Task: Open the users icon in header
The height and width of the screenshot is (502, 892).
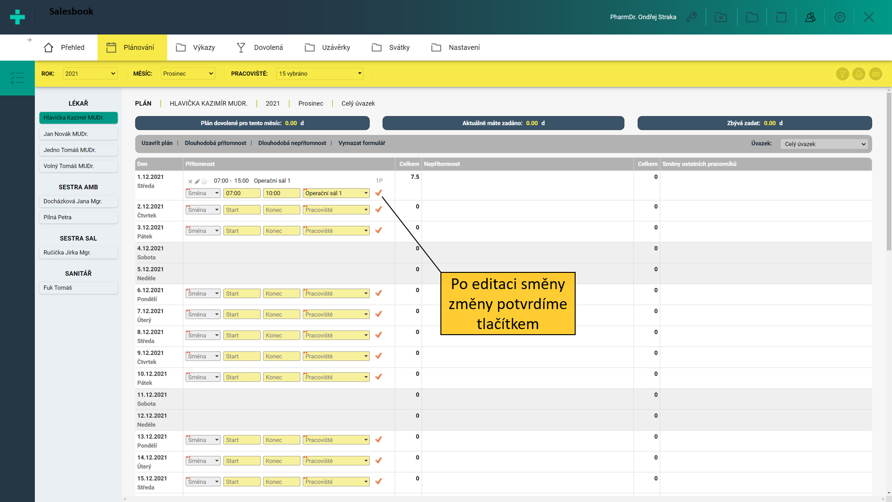Action: [810, 17]
